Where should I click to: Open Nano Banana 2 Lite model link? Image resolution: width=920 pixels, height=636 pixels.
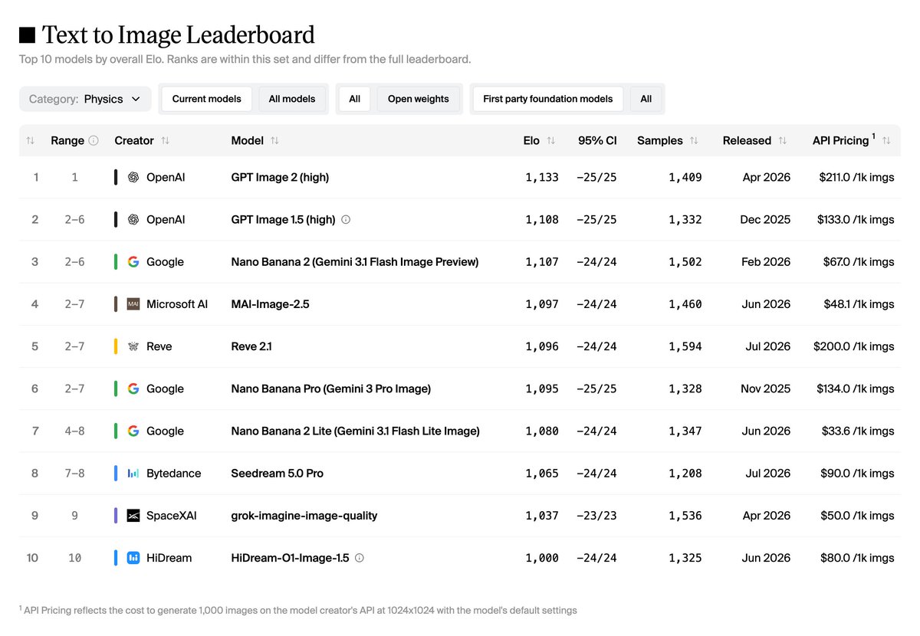point(355,431)
